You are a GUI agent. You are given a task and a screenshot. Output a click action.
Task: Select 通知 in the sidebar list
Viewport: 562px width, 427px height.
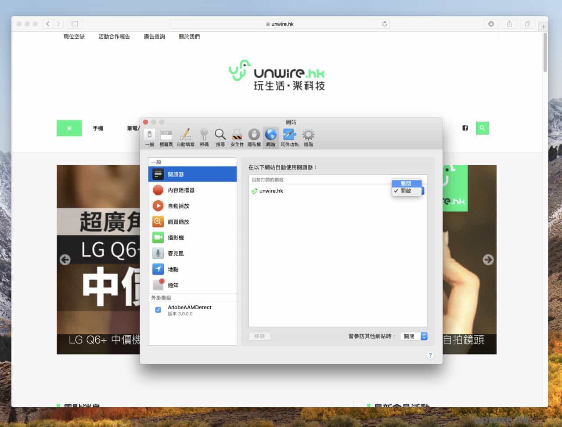click(x=173, y=285)
